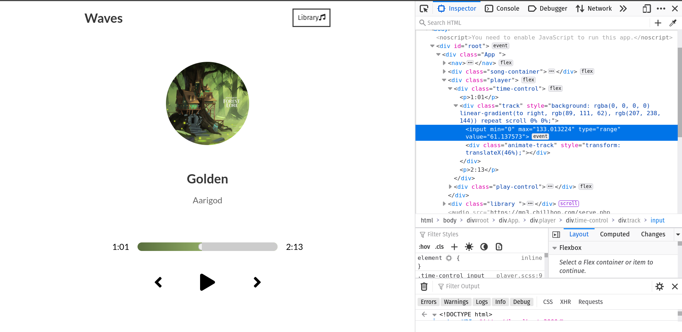This screenshot has width=682, height=332.
Task: Collapse the player div node
Action: coord(444,80)
